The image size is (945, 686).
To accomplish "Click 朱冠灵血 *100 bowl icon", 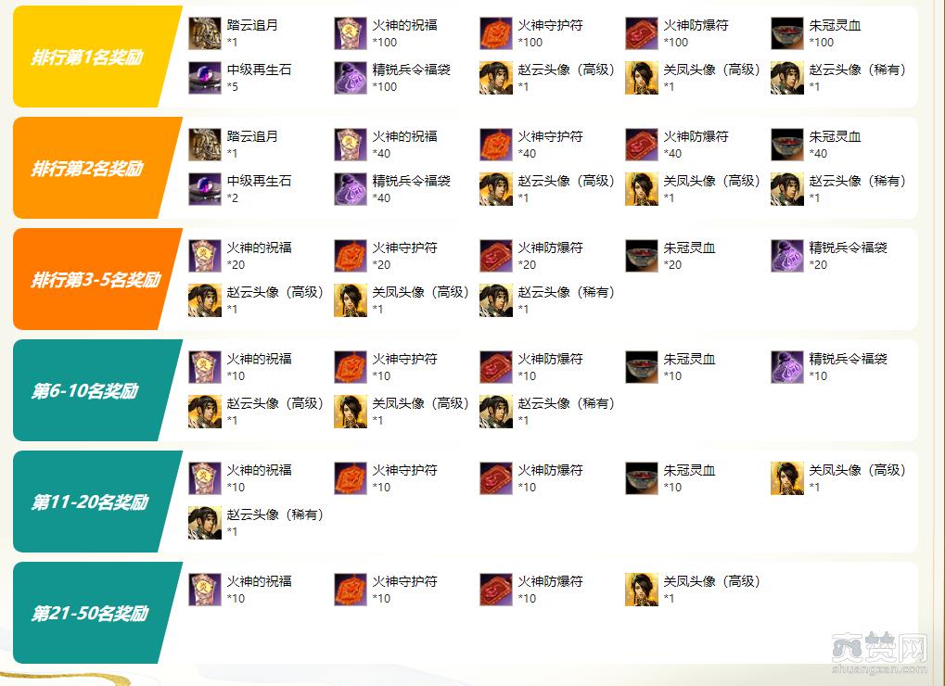I will (x=787, y=33).
